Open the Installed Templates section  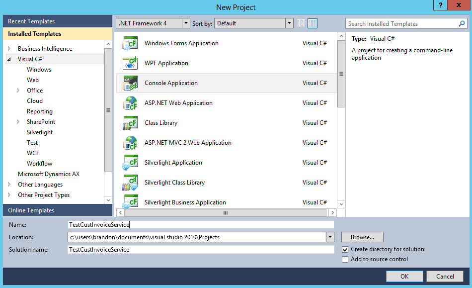click(x=58, y=34)
